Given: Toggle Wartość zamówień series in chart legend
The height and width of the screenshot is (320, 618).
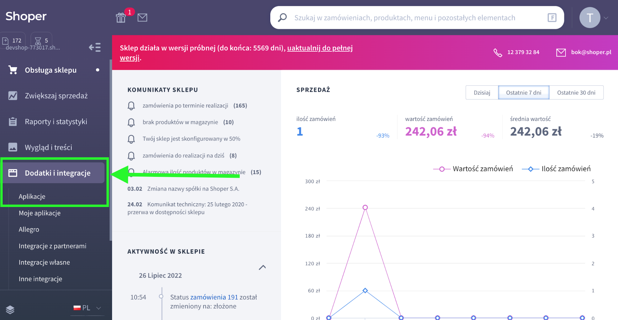Looking at the screenshot, I should [x=473, y=169].
